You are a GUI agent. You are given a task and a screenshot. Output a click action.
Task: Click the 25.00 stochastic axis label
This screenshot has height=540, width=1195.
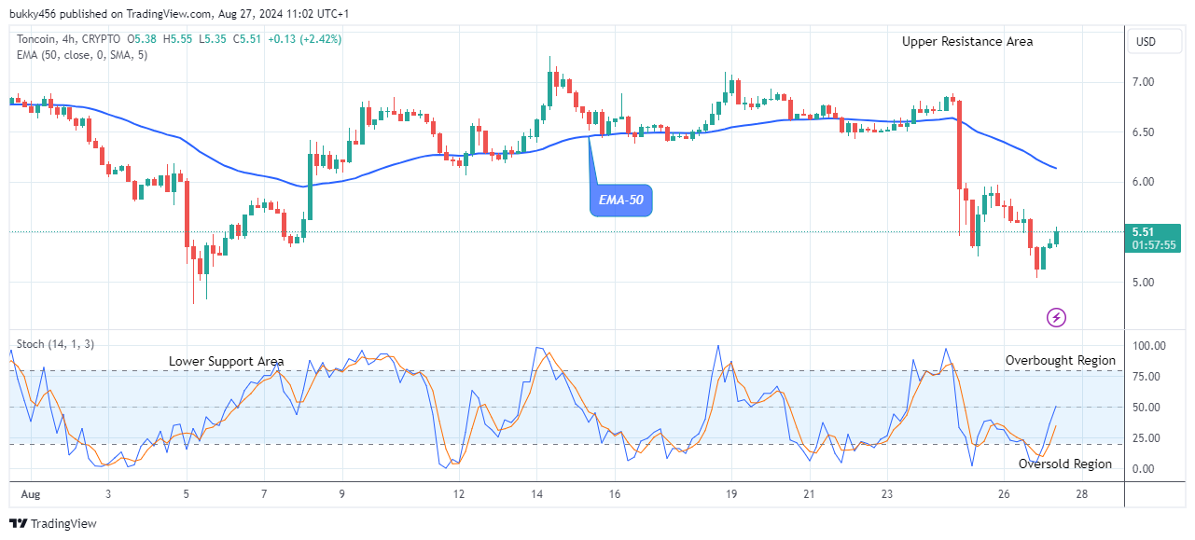pos(1145,437)
